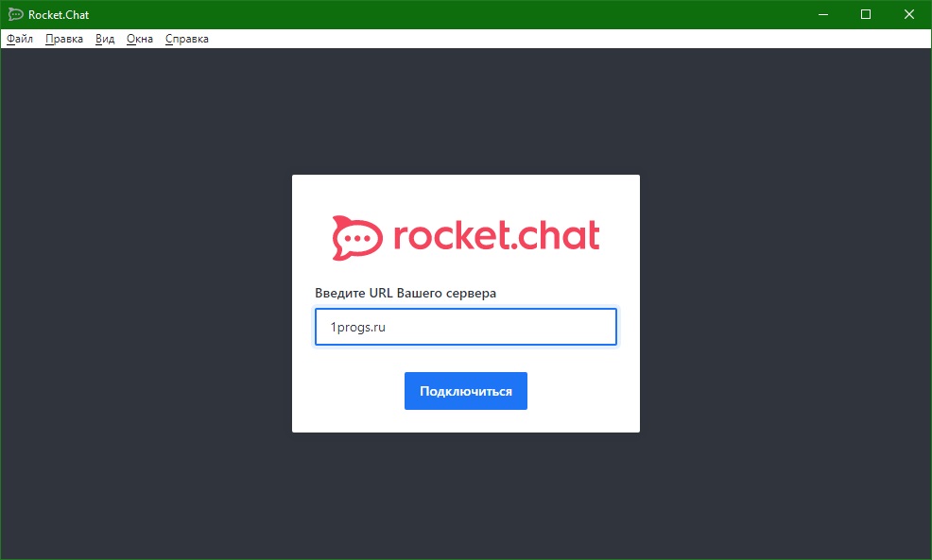Maximize the Rocket.Chat window
The width and height of the screenshot is (932, 560).
[866, 14]
